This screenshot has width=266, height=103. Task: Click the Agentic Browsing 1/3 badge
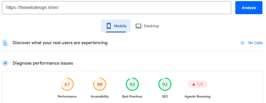(x=198, y=84)
